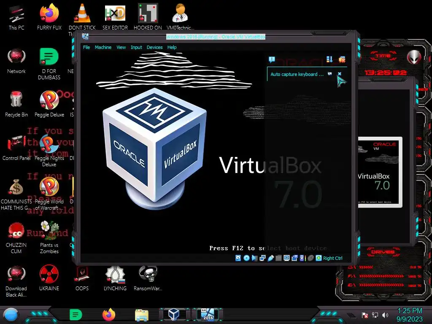The height and width of the screenshot is (324, 432).
Task: Click the volume speaker icon in system tray
Action: click(385, 315)
